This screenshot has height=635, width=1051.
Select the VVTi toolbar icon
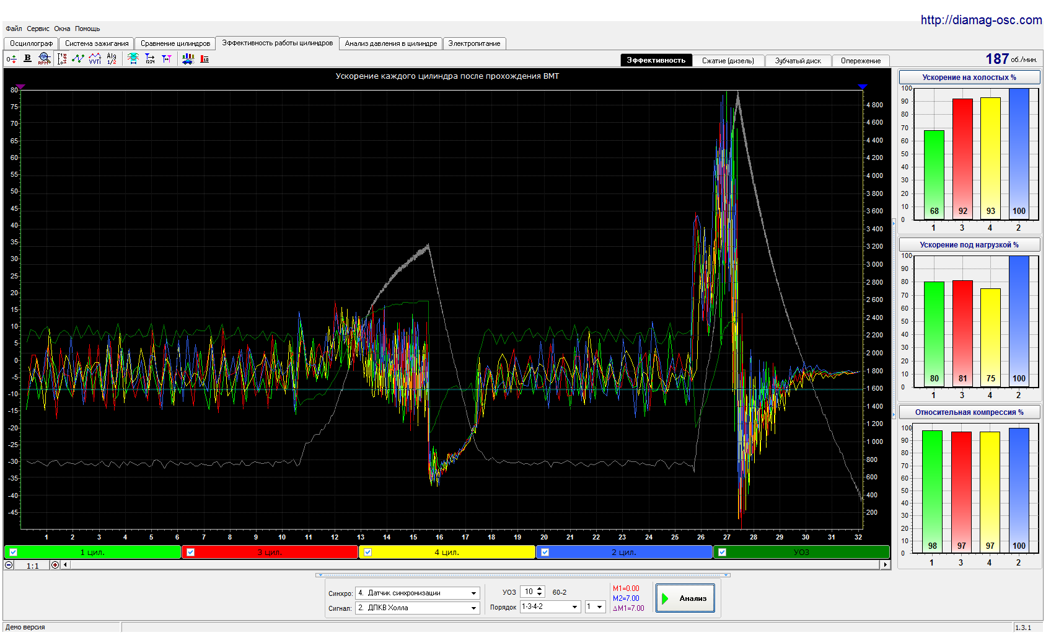pos(95,58)
